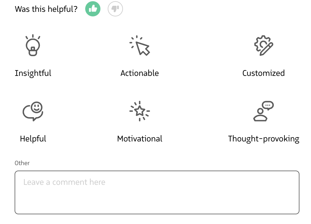Pick the Customized gear-and-pencil icon

pos(264,46)
